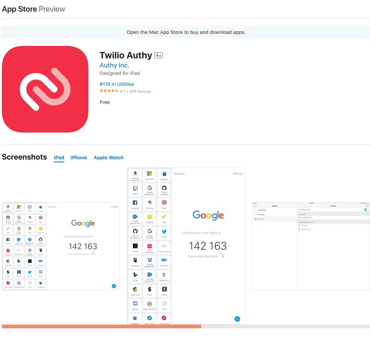This screenshot has width=370, height=340.
Task: Toggle the Allow Multi-device switch
Action: (366, 210)
